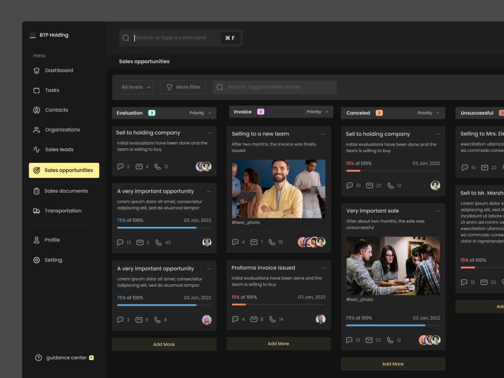Click the guidance center help icon
The height and width of the screenshot is (378, 504).
click(39, 358)
